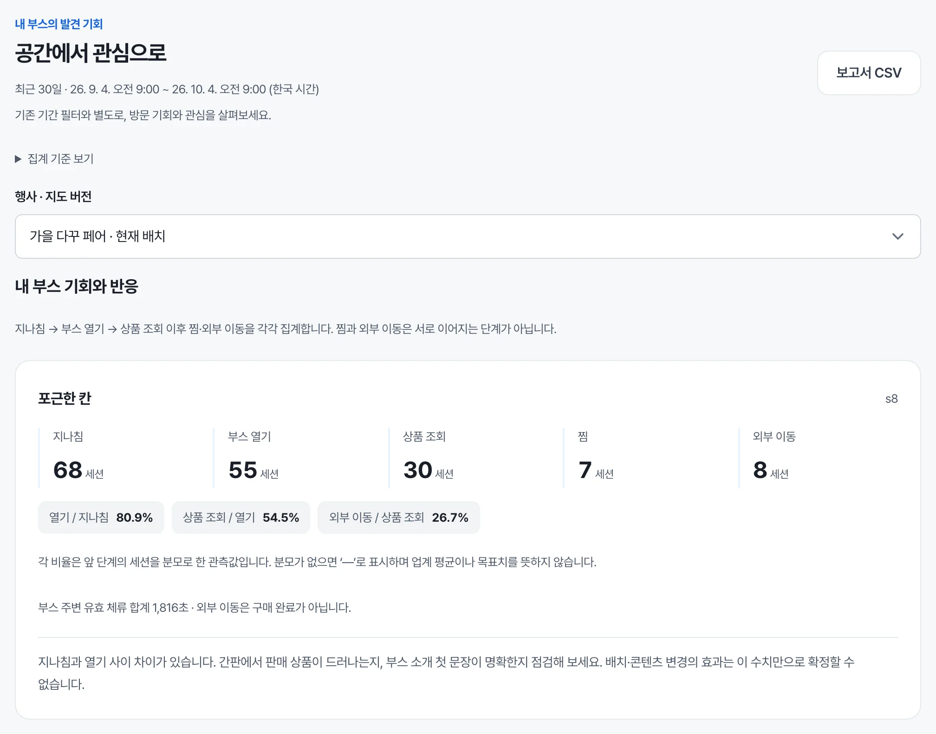Screen dimensions: 936x734
Task: Click the dropdown chevron arrow icon
Action: pos(897,236)
